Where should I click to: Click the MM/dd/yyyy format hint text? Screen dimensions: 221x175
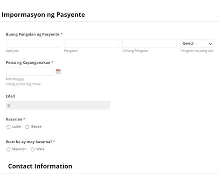click(15, 79)
